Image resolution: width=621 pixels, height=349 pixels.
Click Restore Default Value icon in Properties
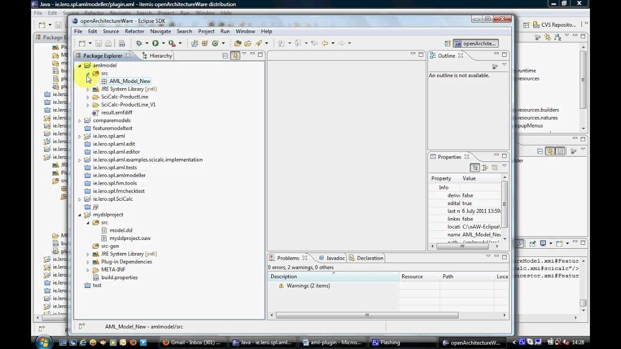click(494, 168)
